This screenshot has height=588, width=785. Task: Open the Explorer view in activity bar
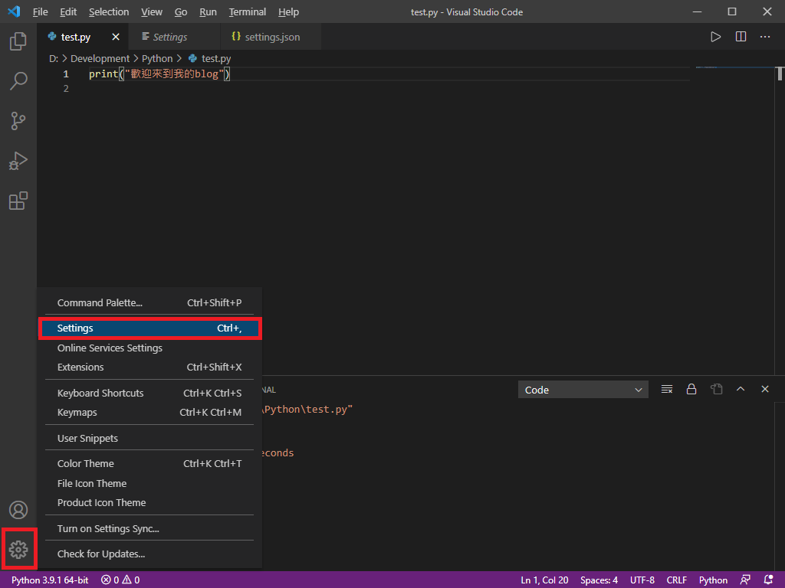18,41
